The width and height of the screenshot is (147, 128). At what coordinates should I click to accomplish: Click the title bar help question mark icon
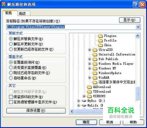click(136, 4)
